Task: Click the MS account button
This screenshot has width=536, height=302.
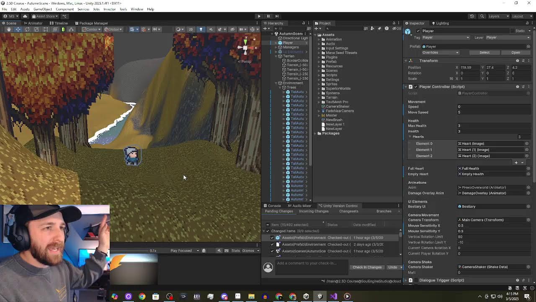Action: (x=11, y=16)
